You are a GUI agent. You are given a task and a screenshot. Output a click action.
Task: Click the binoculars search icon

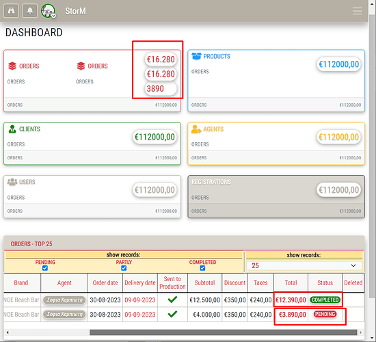coord(11,11)
